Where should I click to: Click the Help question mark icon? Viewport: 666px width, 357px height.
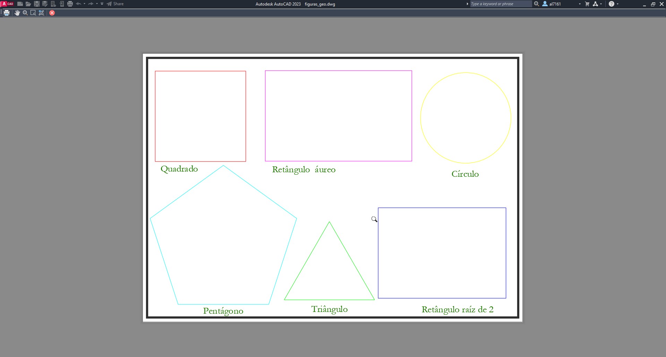612,4
